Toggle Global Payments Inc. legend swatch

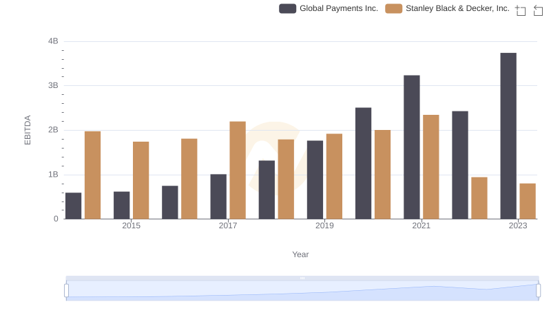coord(287,8)
